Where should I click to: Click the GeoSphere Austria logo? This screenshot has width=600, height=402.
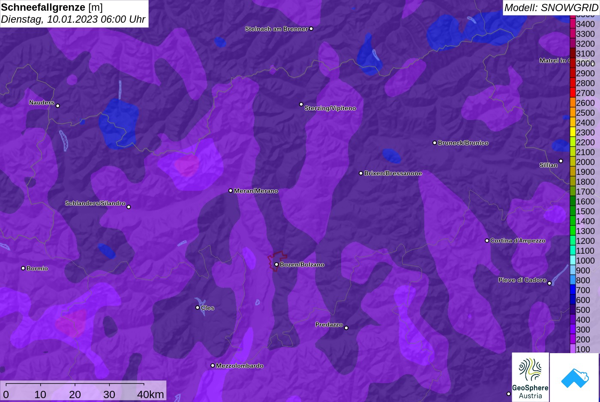(x=531, y=378)
